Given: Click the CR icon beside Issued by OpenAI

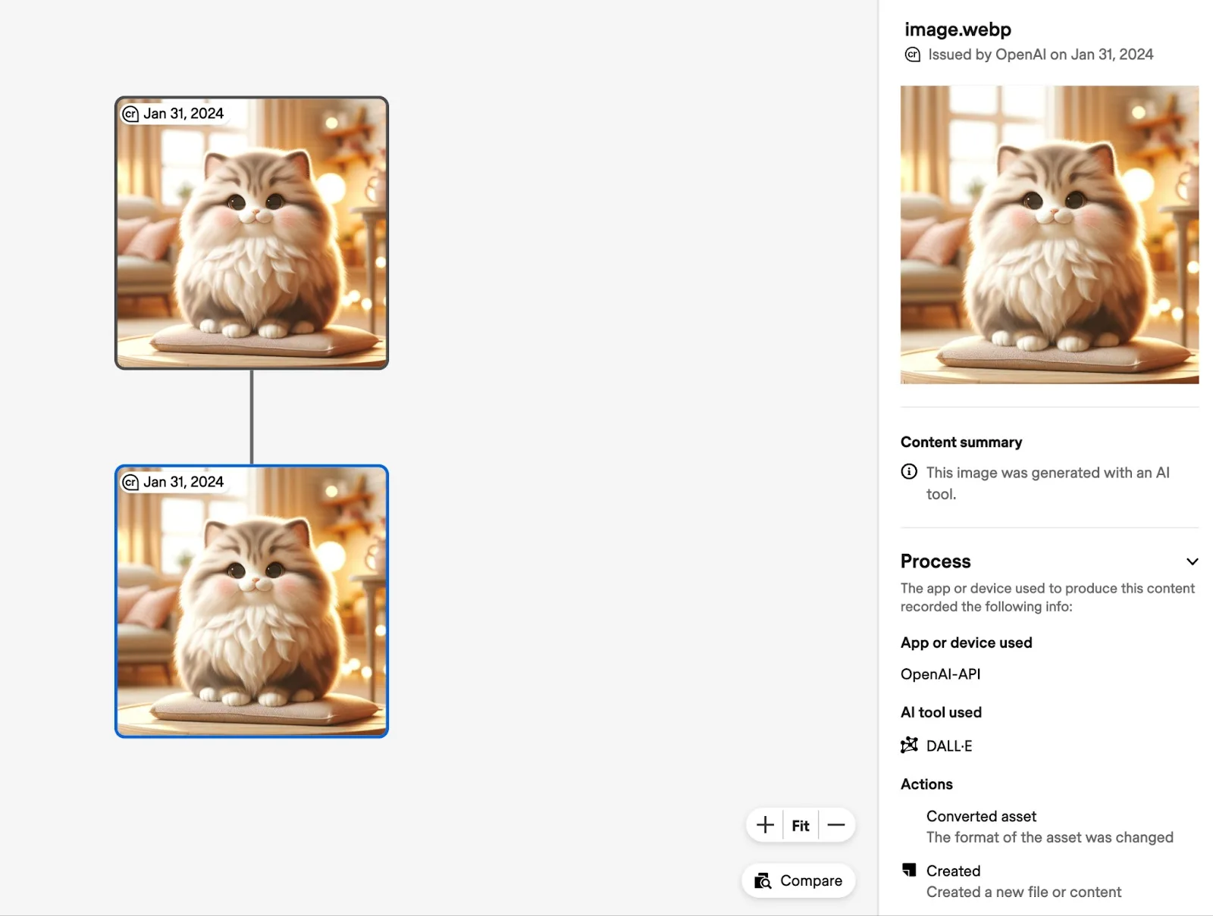Looking at the screenshot, I should 913,55.
